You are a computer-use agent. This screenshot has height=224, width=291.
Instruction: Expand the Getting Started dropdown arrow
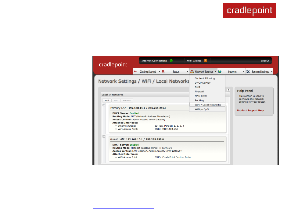click(159, 72)
